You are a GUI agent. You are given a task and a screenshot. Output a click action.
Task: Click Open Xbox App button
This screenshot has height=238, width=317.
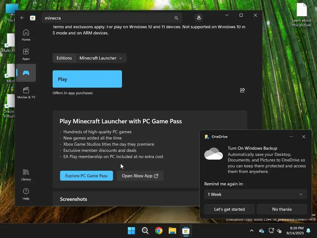tap(140, 176)
